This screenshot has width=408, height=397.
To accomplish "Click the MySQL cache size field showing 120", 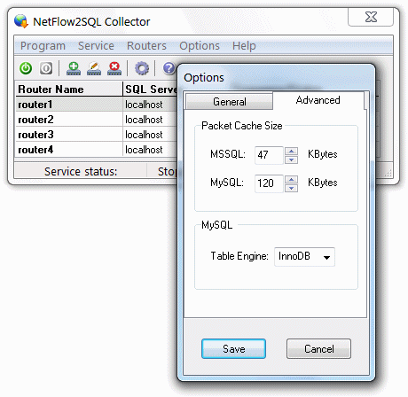I will 269,183.
